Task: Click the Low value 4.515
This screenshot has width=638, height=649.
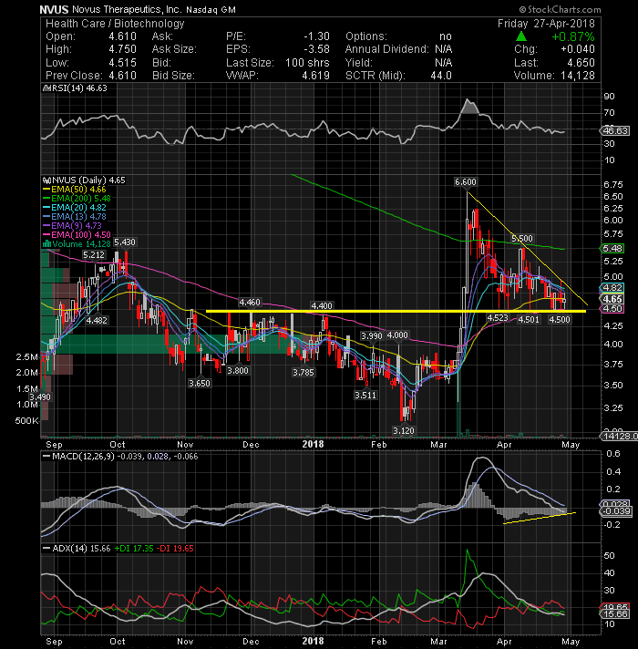Action: (x=122, y=63)
